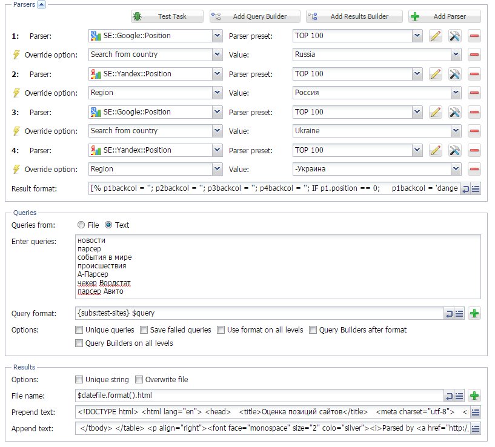Open parser 2 TOP 100 preset dropdown
This screenshot has width=495, height=447.
[x=417, y=74]
